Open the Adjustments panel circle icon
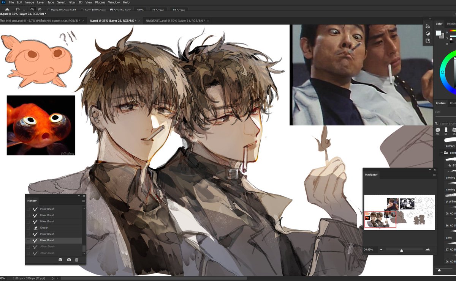The width and height of the screenshot is (456, 281). coord(428,33)
